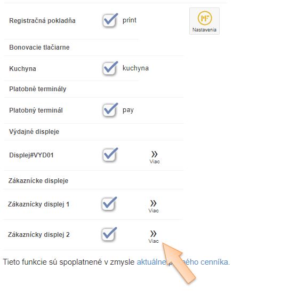Click the Viac chevrons for Zákaznícky displej 2
Image resolution: width=289 pixels, height=294 pixels.
[154, 236]
